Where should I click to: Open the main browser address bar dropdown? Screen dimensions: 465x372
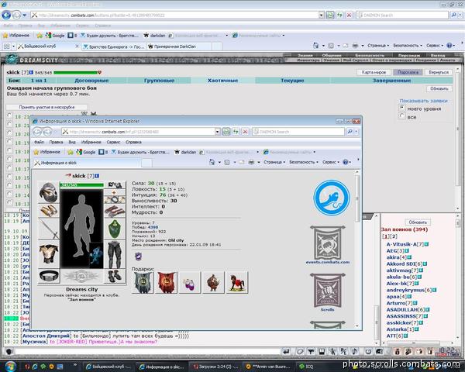[322, 15]
